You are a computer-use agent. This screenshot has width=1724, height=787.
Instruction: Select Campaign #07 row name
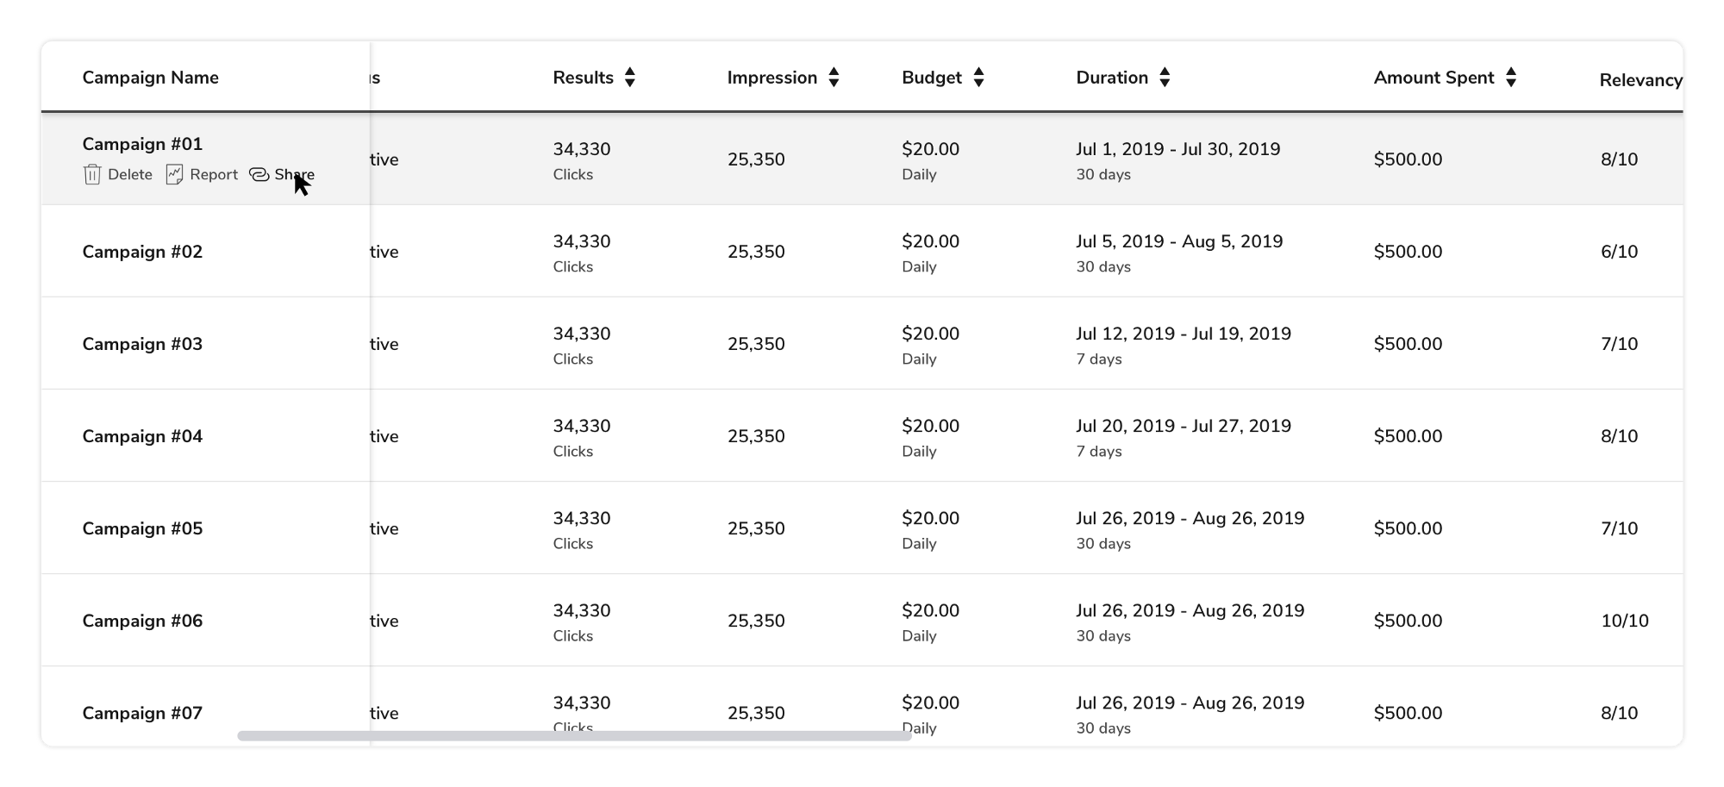[x=142, y=713]
